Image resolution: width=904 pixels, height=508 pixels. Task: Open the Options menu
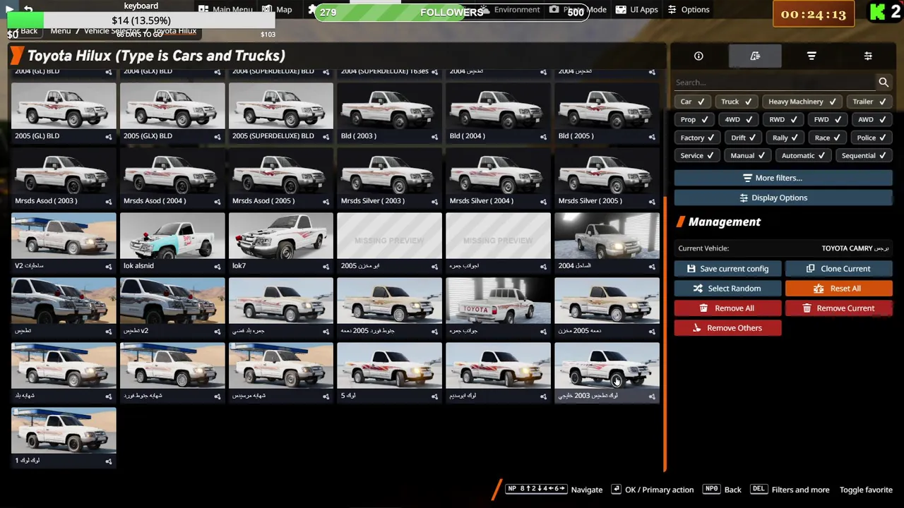(689, 10)
